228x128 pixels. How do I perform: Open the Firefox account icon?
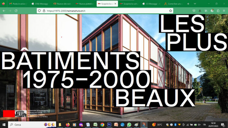click(212, 11)
